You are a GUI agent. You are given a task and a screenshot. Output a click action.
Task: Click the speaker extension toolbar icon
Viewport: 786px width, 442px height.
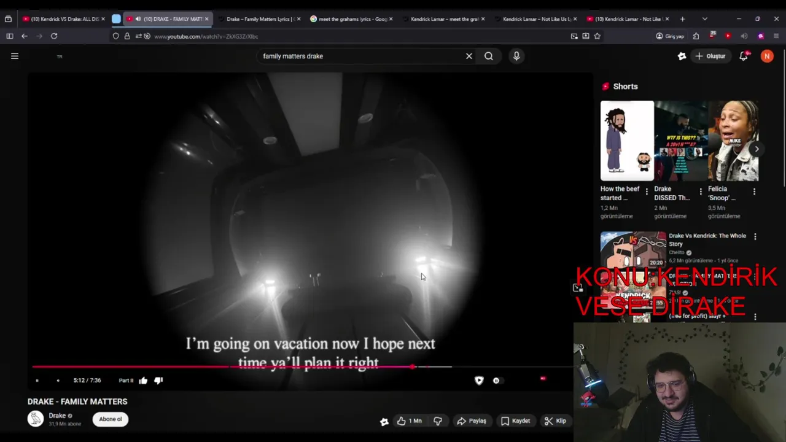click(x=744, y=36)
